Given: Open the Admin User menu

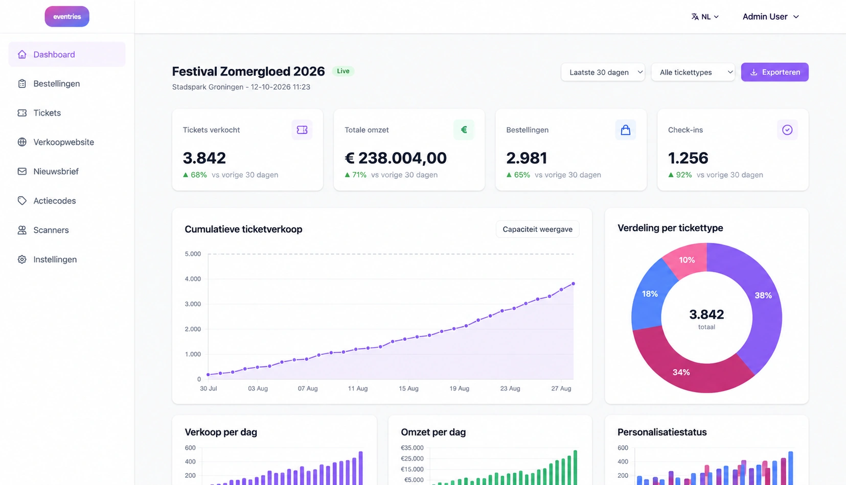Looking at the screenshot, I should pyautogui.click(x=770, y=17).
